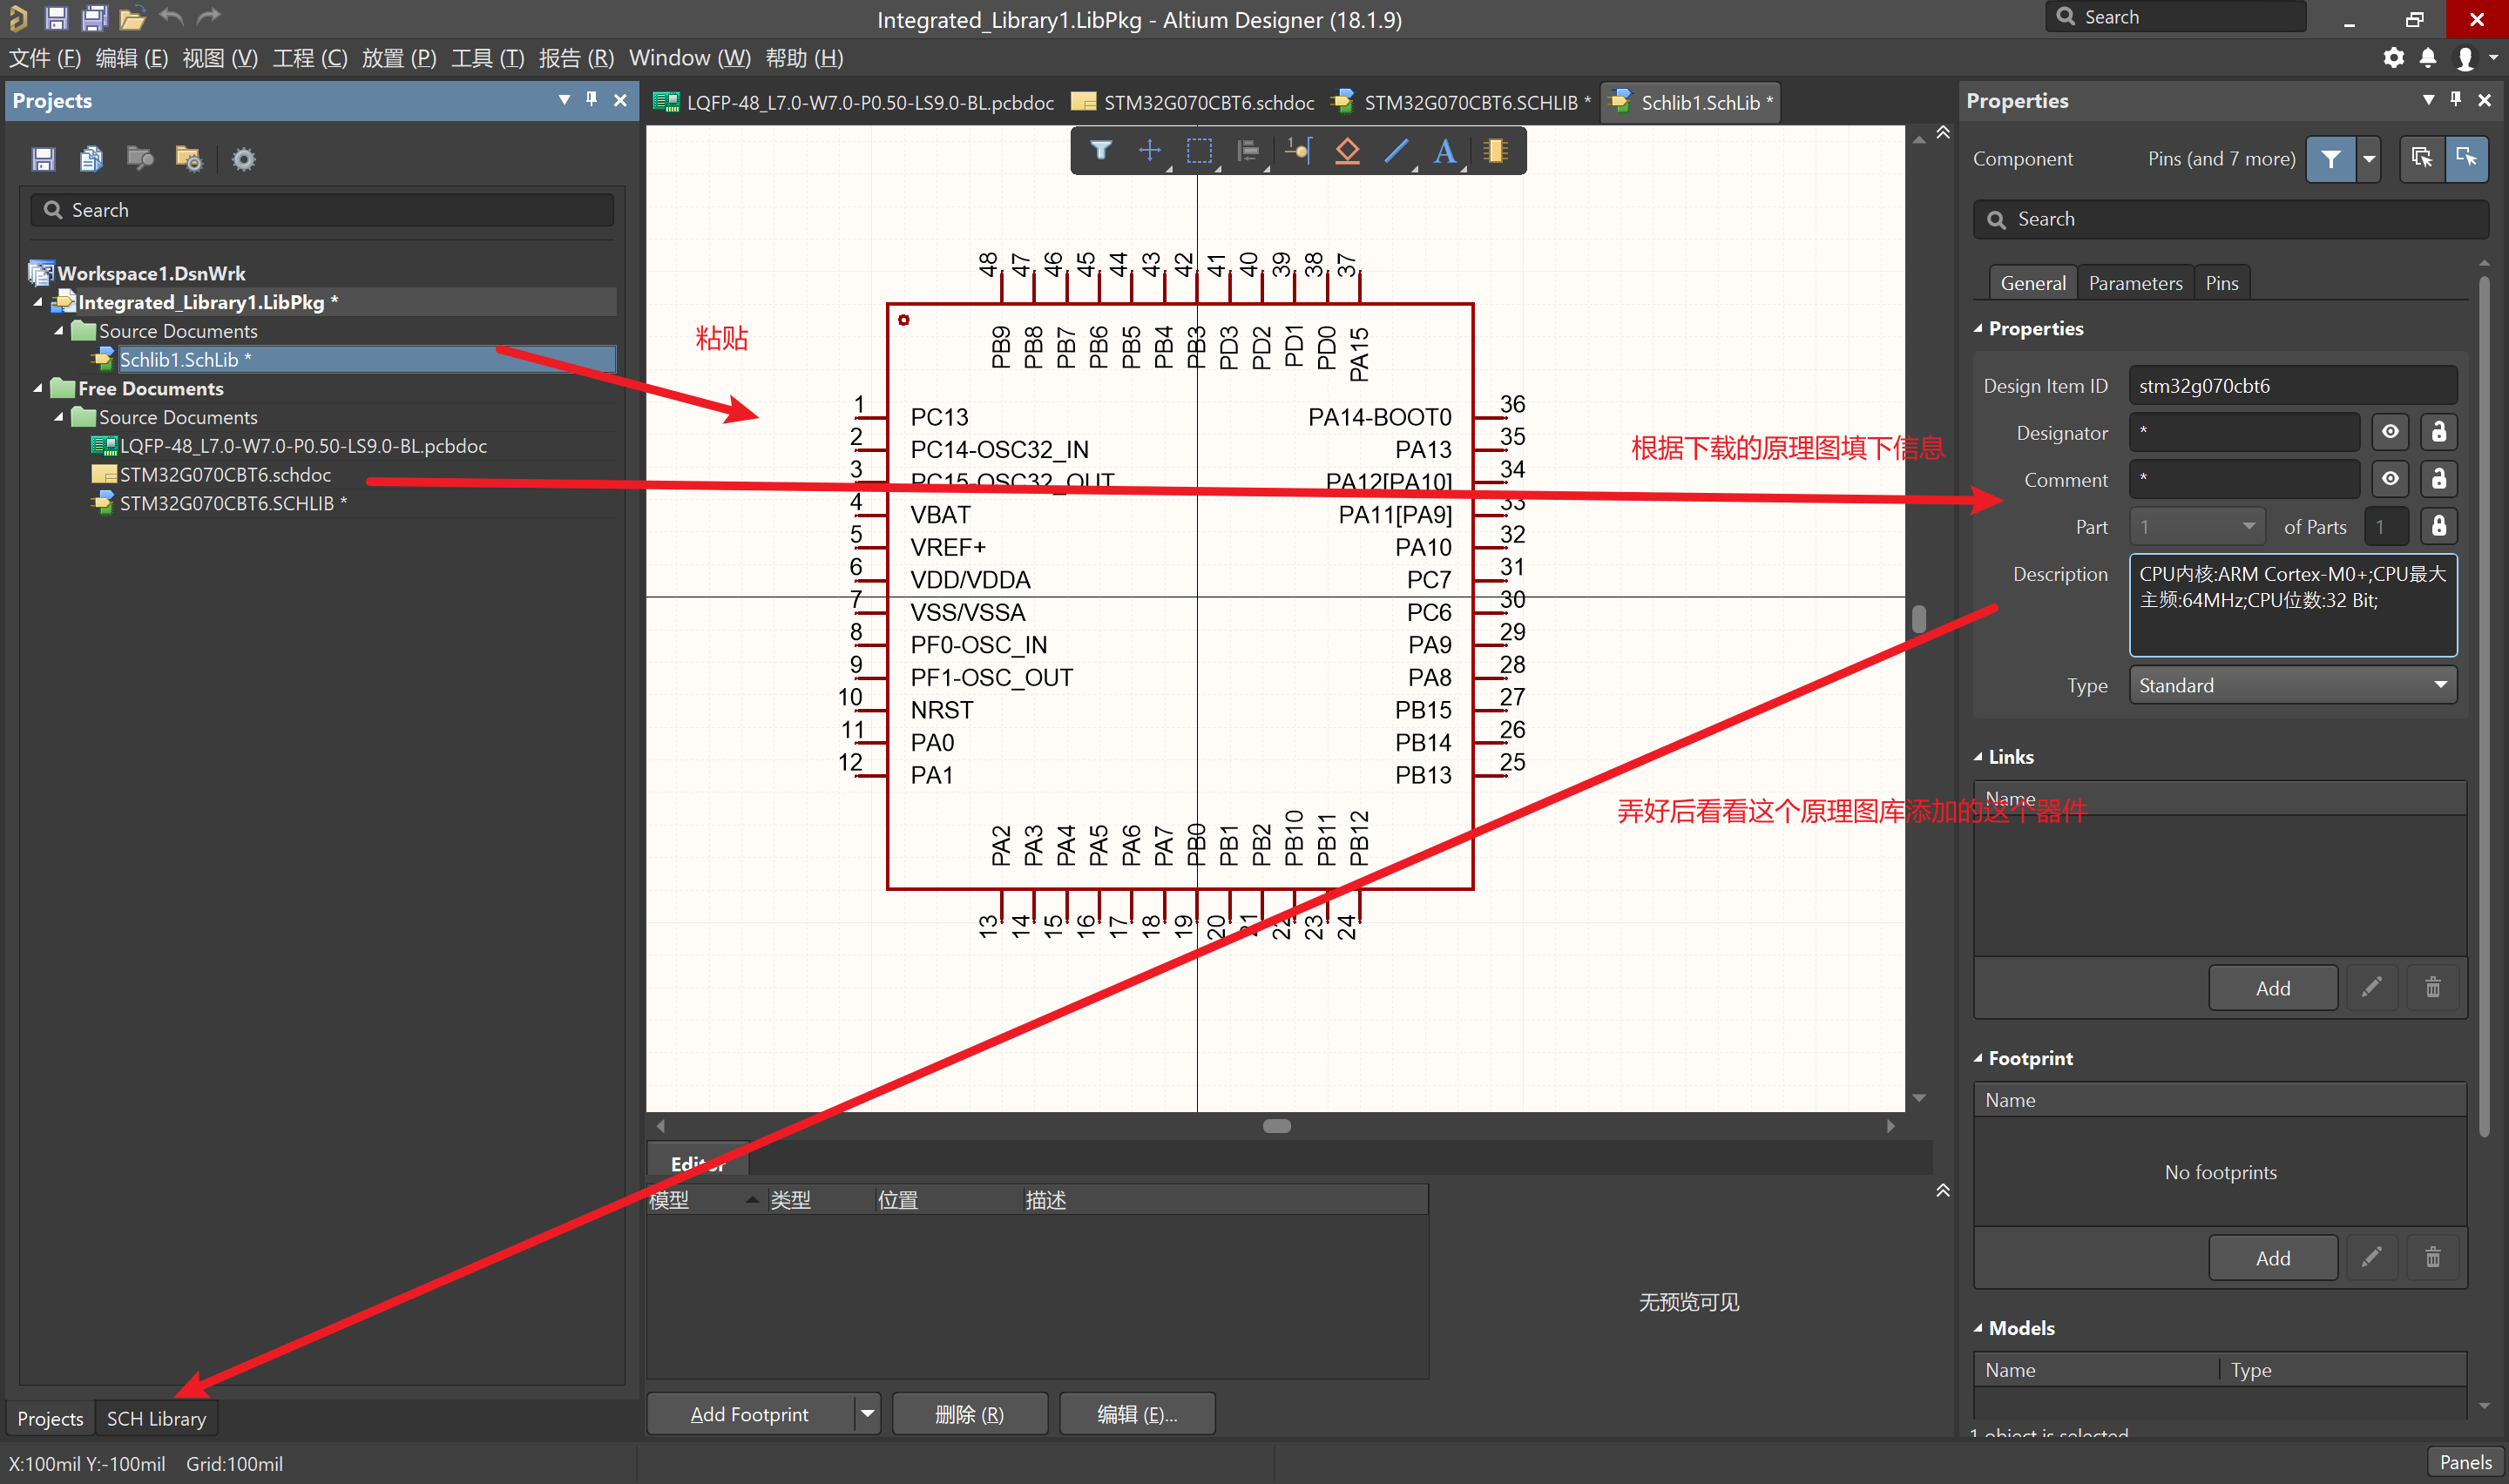Save the project from Projects panel toolbar
Viewport: 2509px width, 1484px height.
(43, 159)
